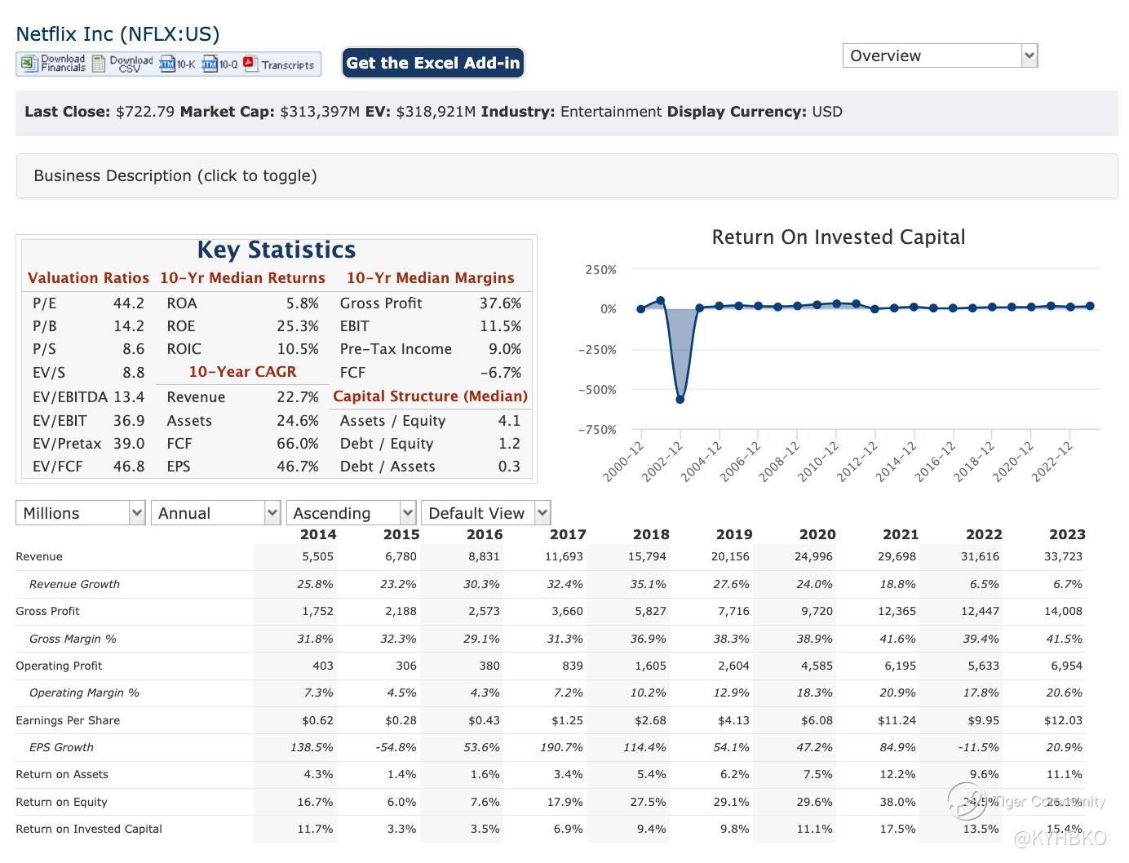This screenshot has width=1129, height=863.
Task: Select the 2023 column header
Action: pyautogui.click(x=1066, y=534)
